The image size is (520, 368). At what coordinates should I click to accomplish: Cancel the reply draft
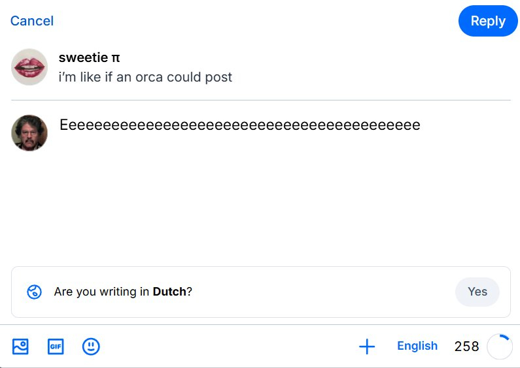[x=32, y=21]
